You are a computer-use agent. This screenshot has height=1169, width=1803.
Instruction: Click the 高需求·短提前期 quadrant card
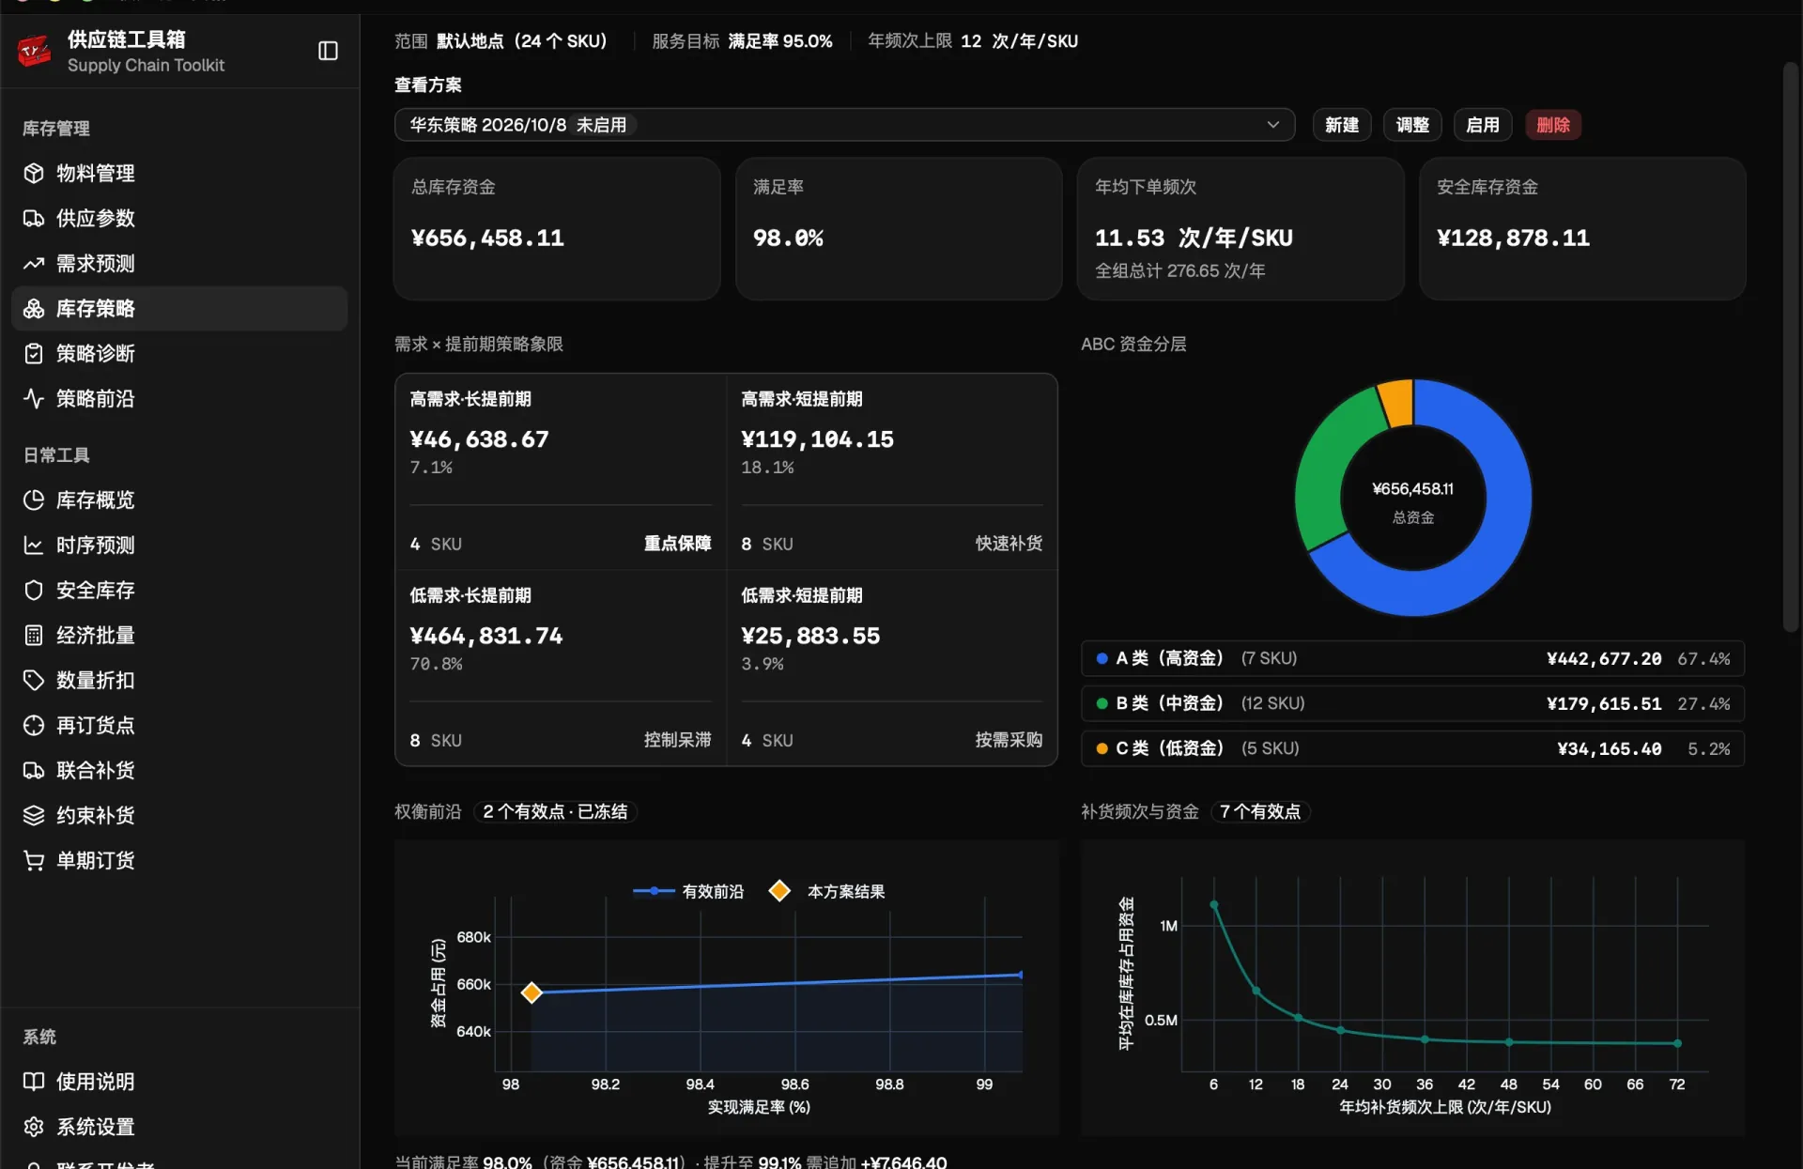point(891,471)
